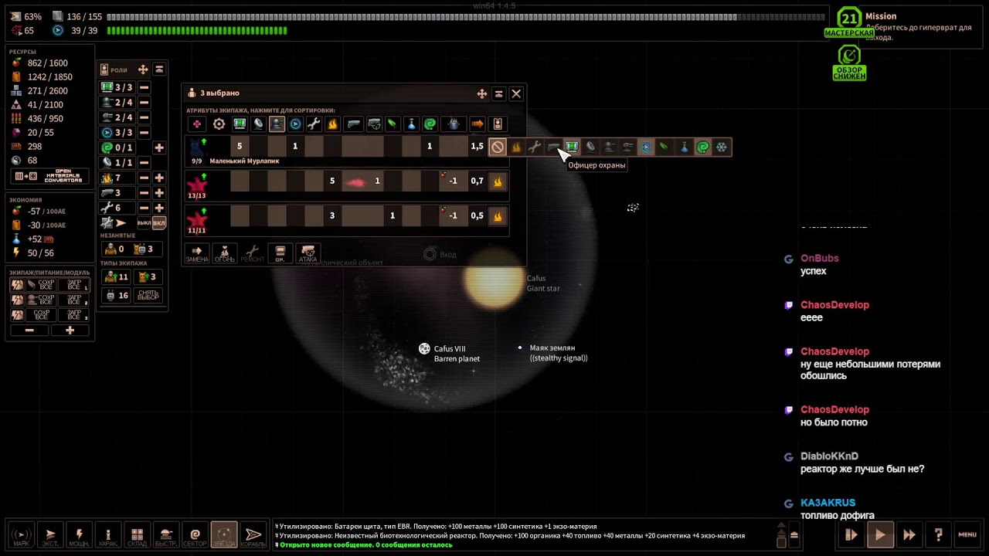Viewport: 989px width, 556px height.
Task: Increase the repair wrench role count of 6
Action: (x=159, y=208)
